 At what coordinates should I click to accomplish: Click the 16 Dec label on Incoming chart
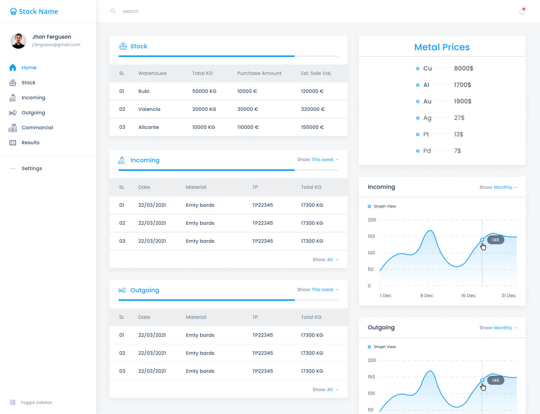point(468,296)
